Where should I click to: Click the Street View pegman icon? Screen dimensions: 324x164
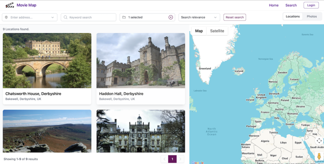tap(319, 156)
